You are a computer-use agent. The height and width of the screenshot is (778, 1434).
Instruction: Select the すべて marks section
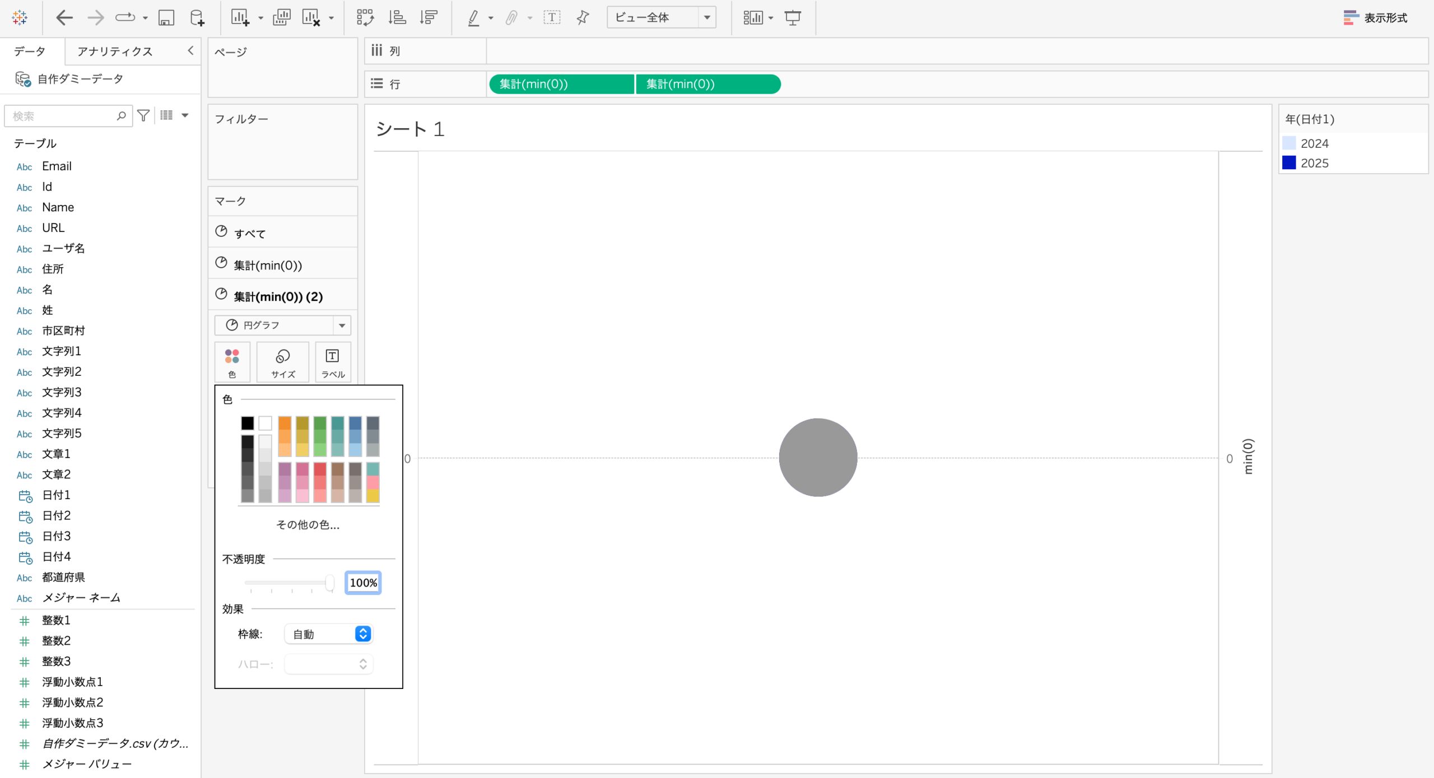tap(250, 234)
